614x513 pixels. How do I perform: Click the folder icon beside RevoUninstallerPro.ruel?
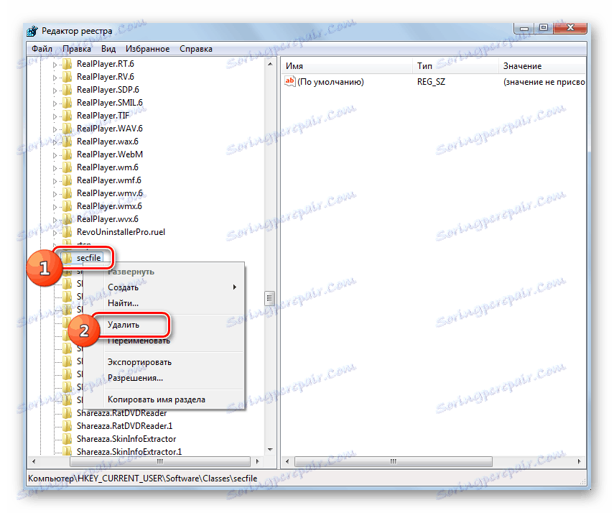point(67,231)
